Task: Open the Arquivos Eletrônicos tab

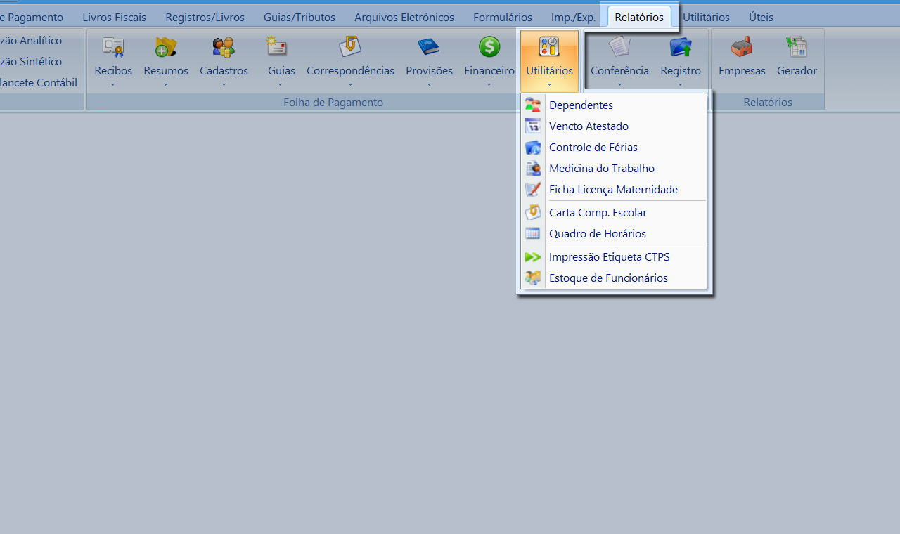Action: coord(404,17)
